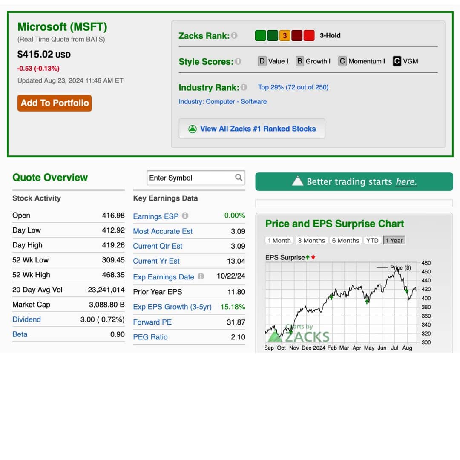Click the 3-Hold rank label

point(330,35)
